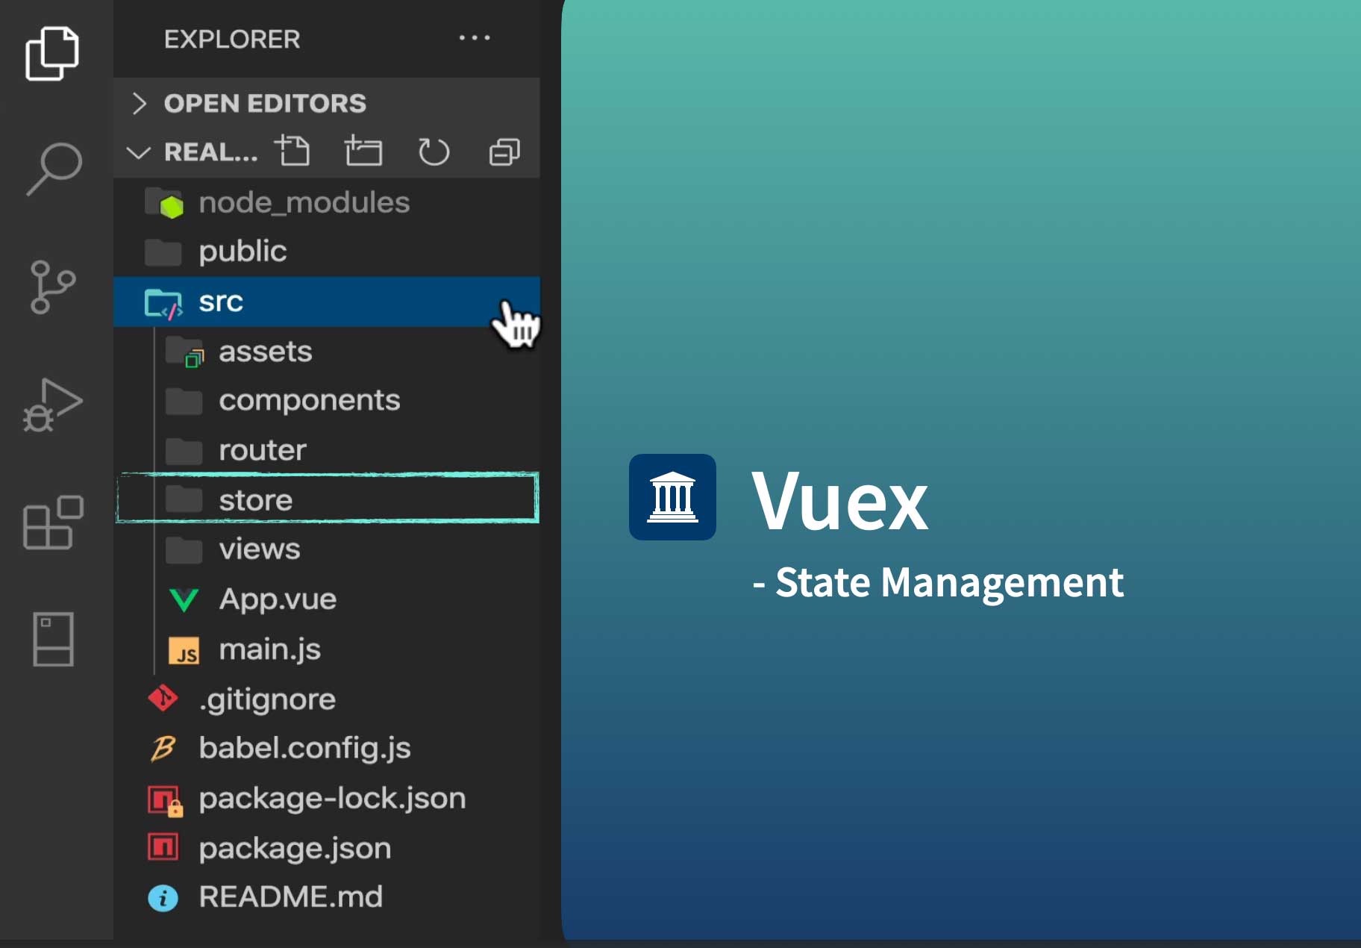Open the Search view icon

point(53,169)
